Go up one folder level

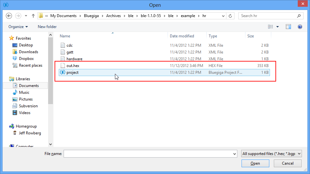tap(33, 16)
